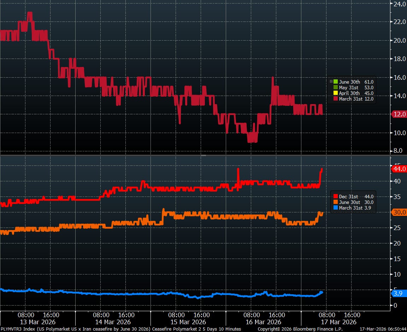This screenshot has height=332, width=407.
Task: Select the 'June 30st' legend label
Action: [x=349, y=202]
